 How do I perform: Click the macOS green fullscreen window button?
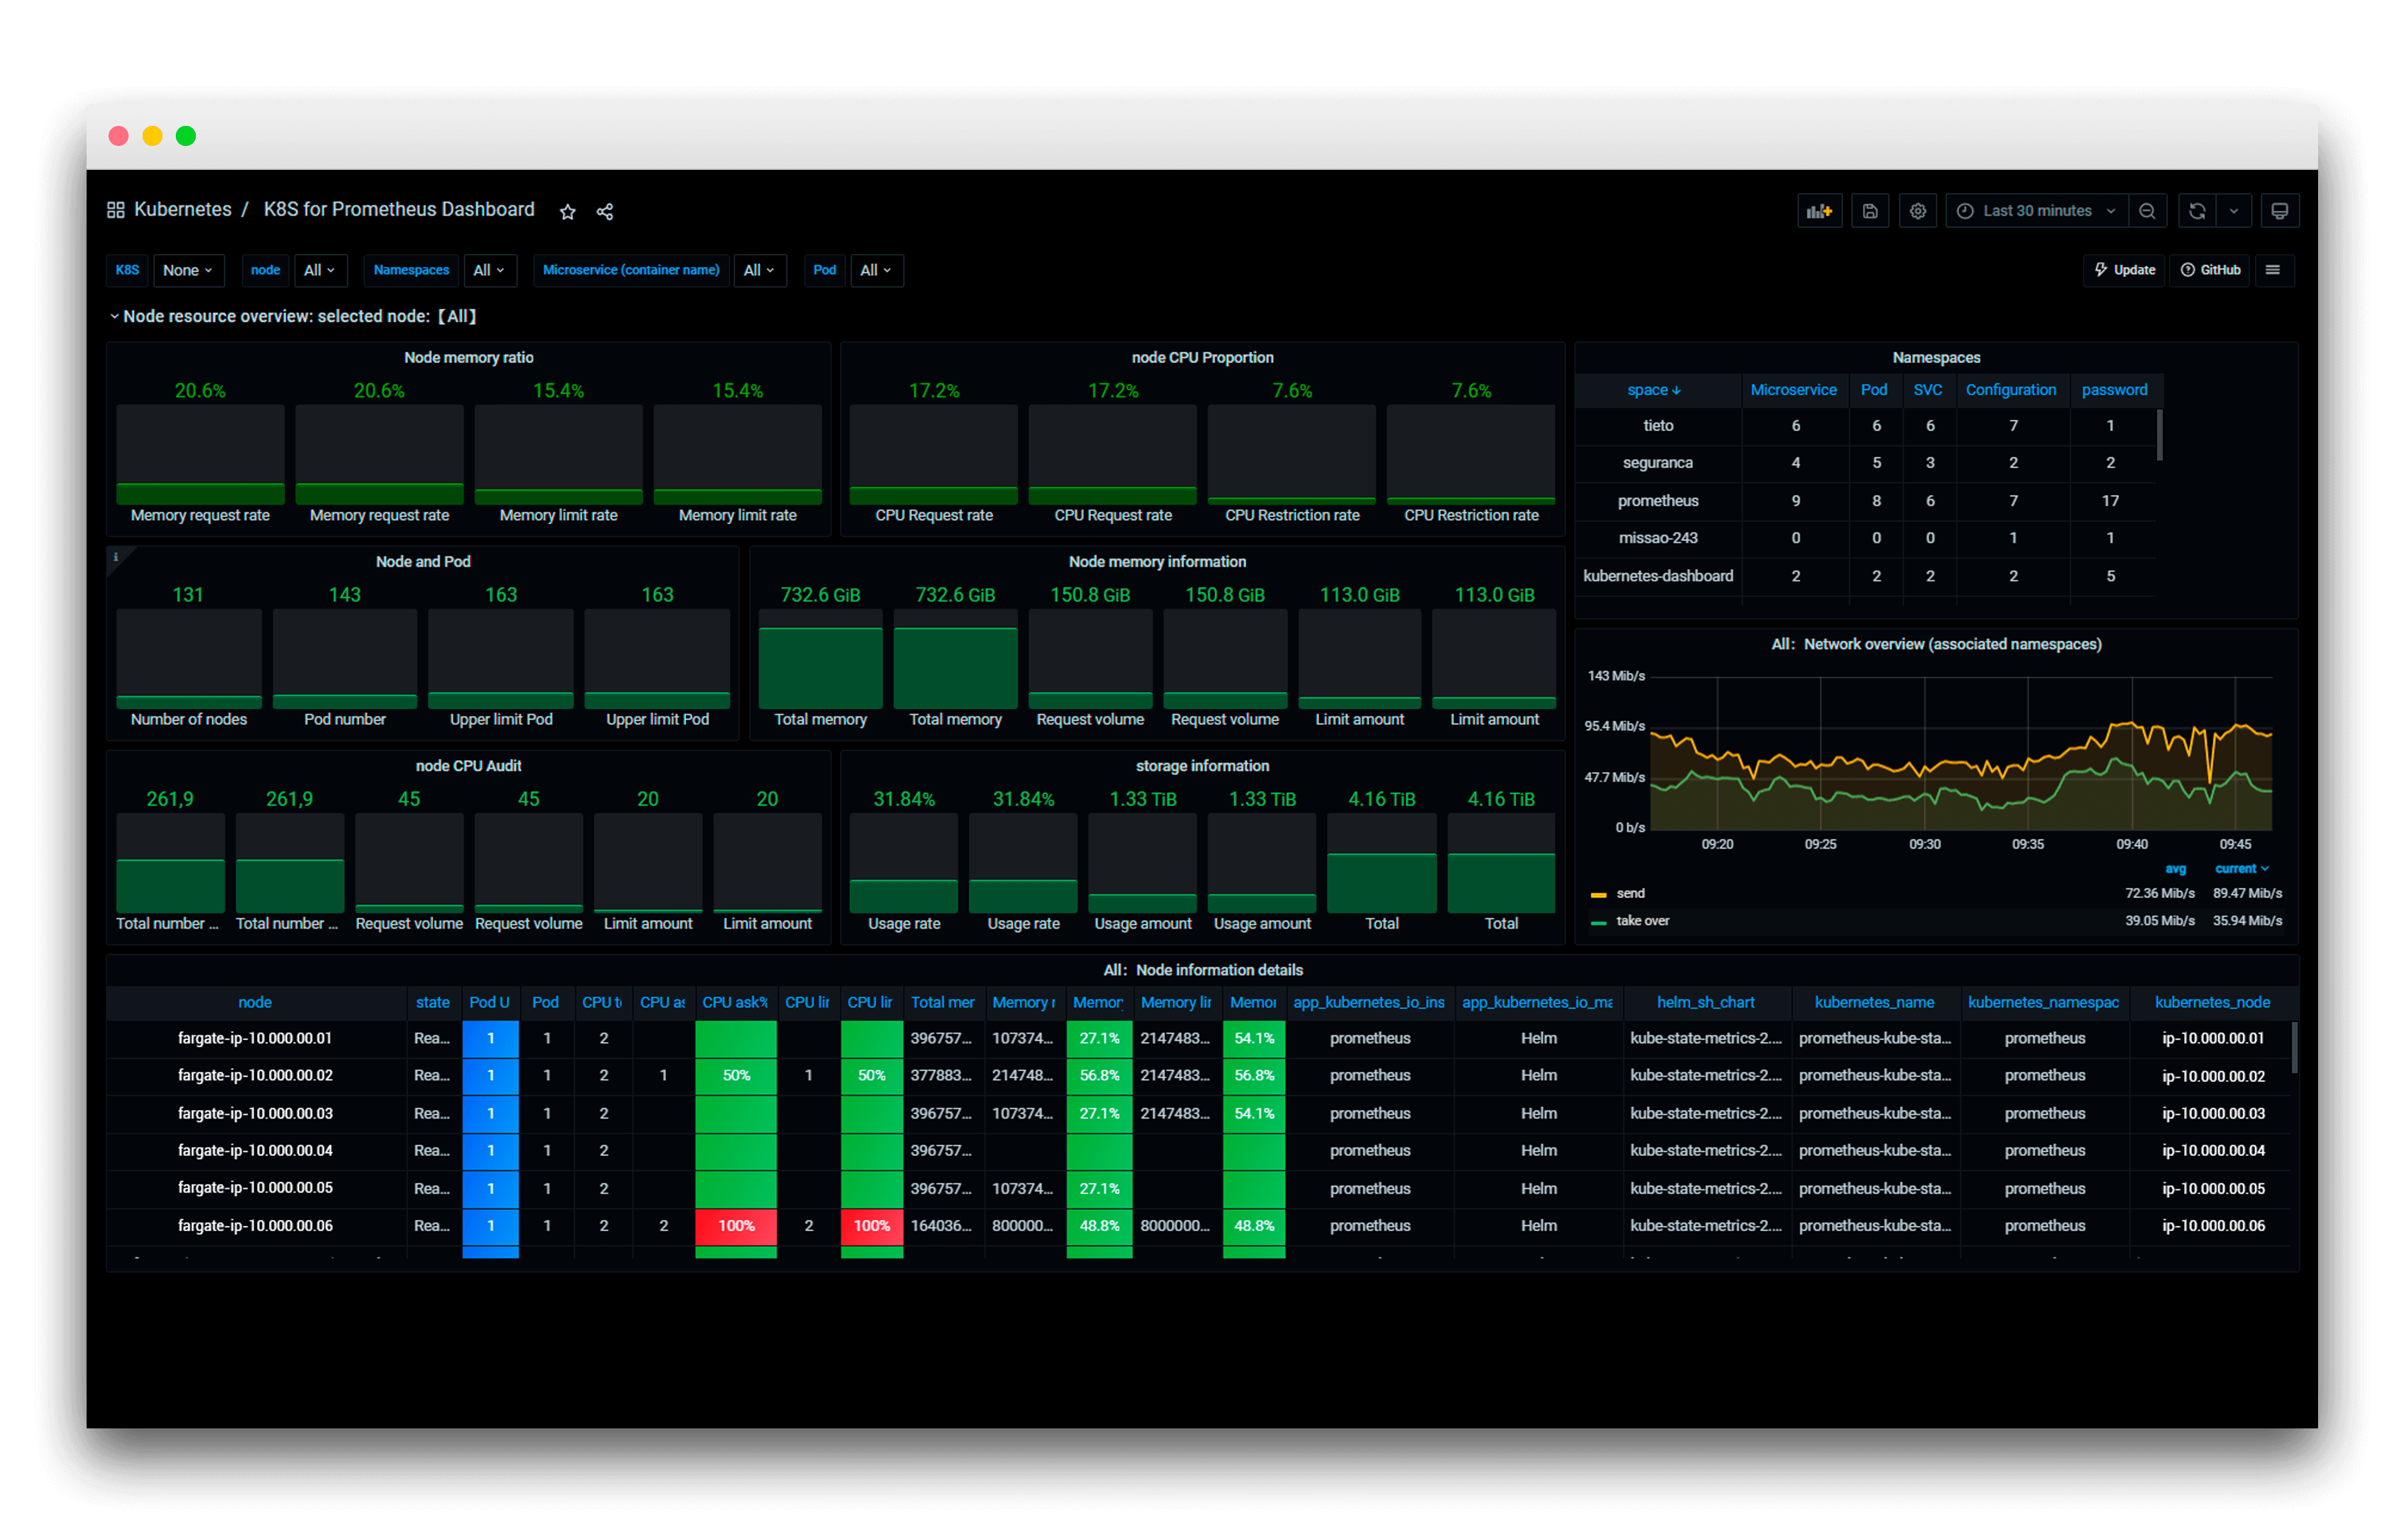[x=186, y=135]
